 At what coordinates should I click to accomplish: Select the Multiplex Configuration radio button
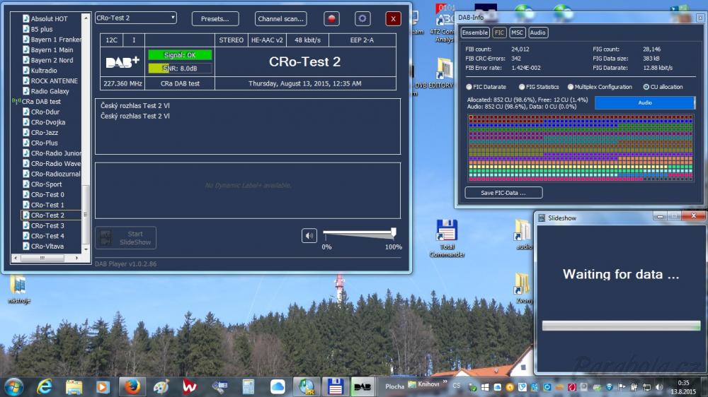pos(571,87)
